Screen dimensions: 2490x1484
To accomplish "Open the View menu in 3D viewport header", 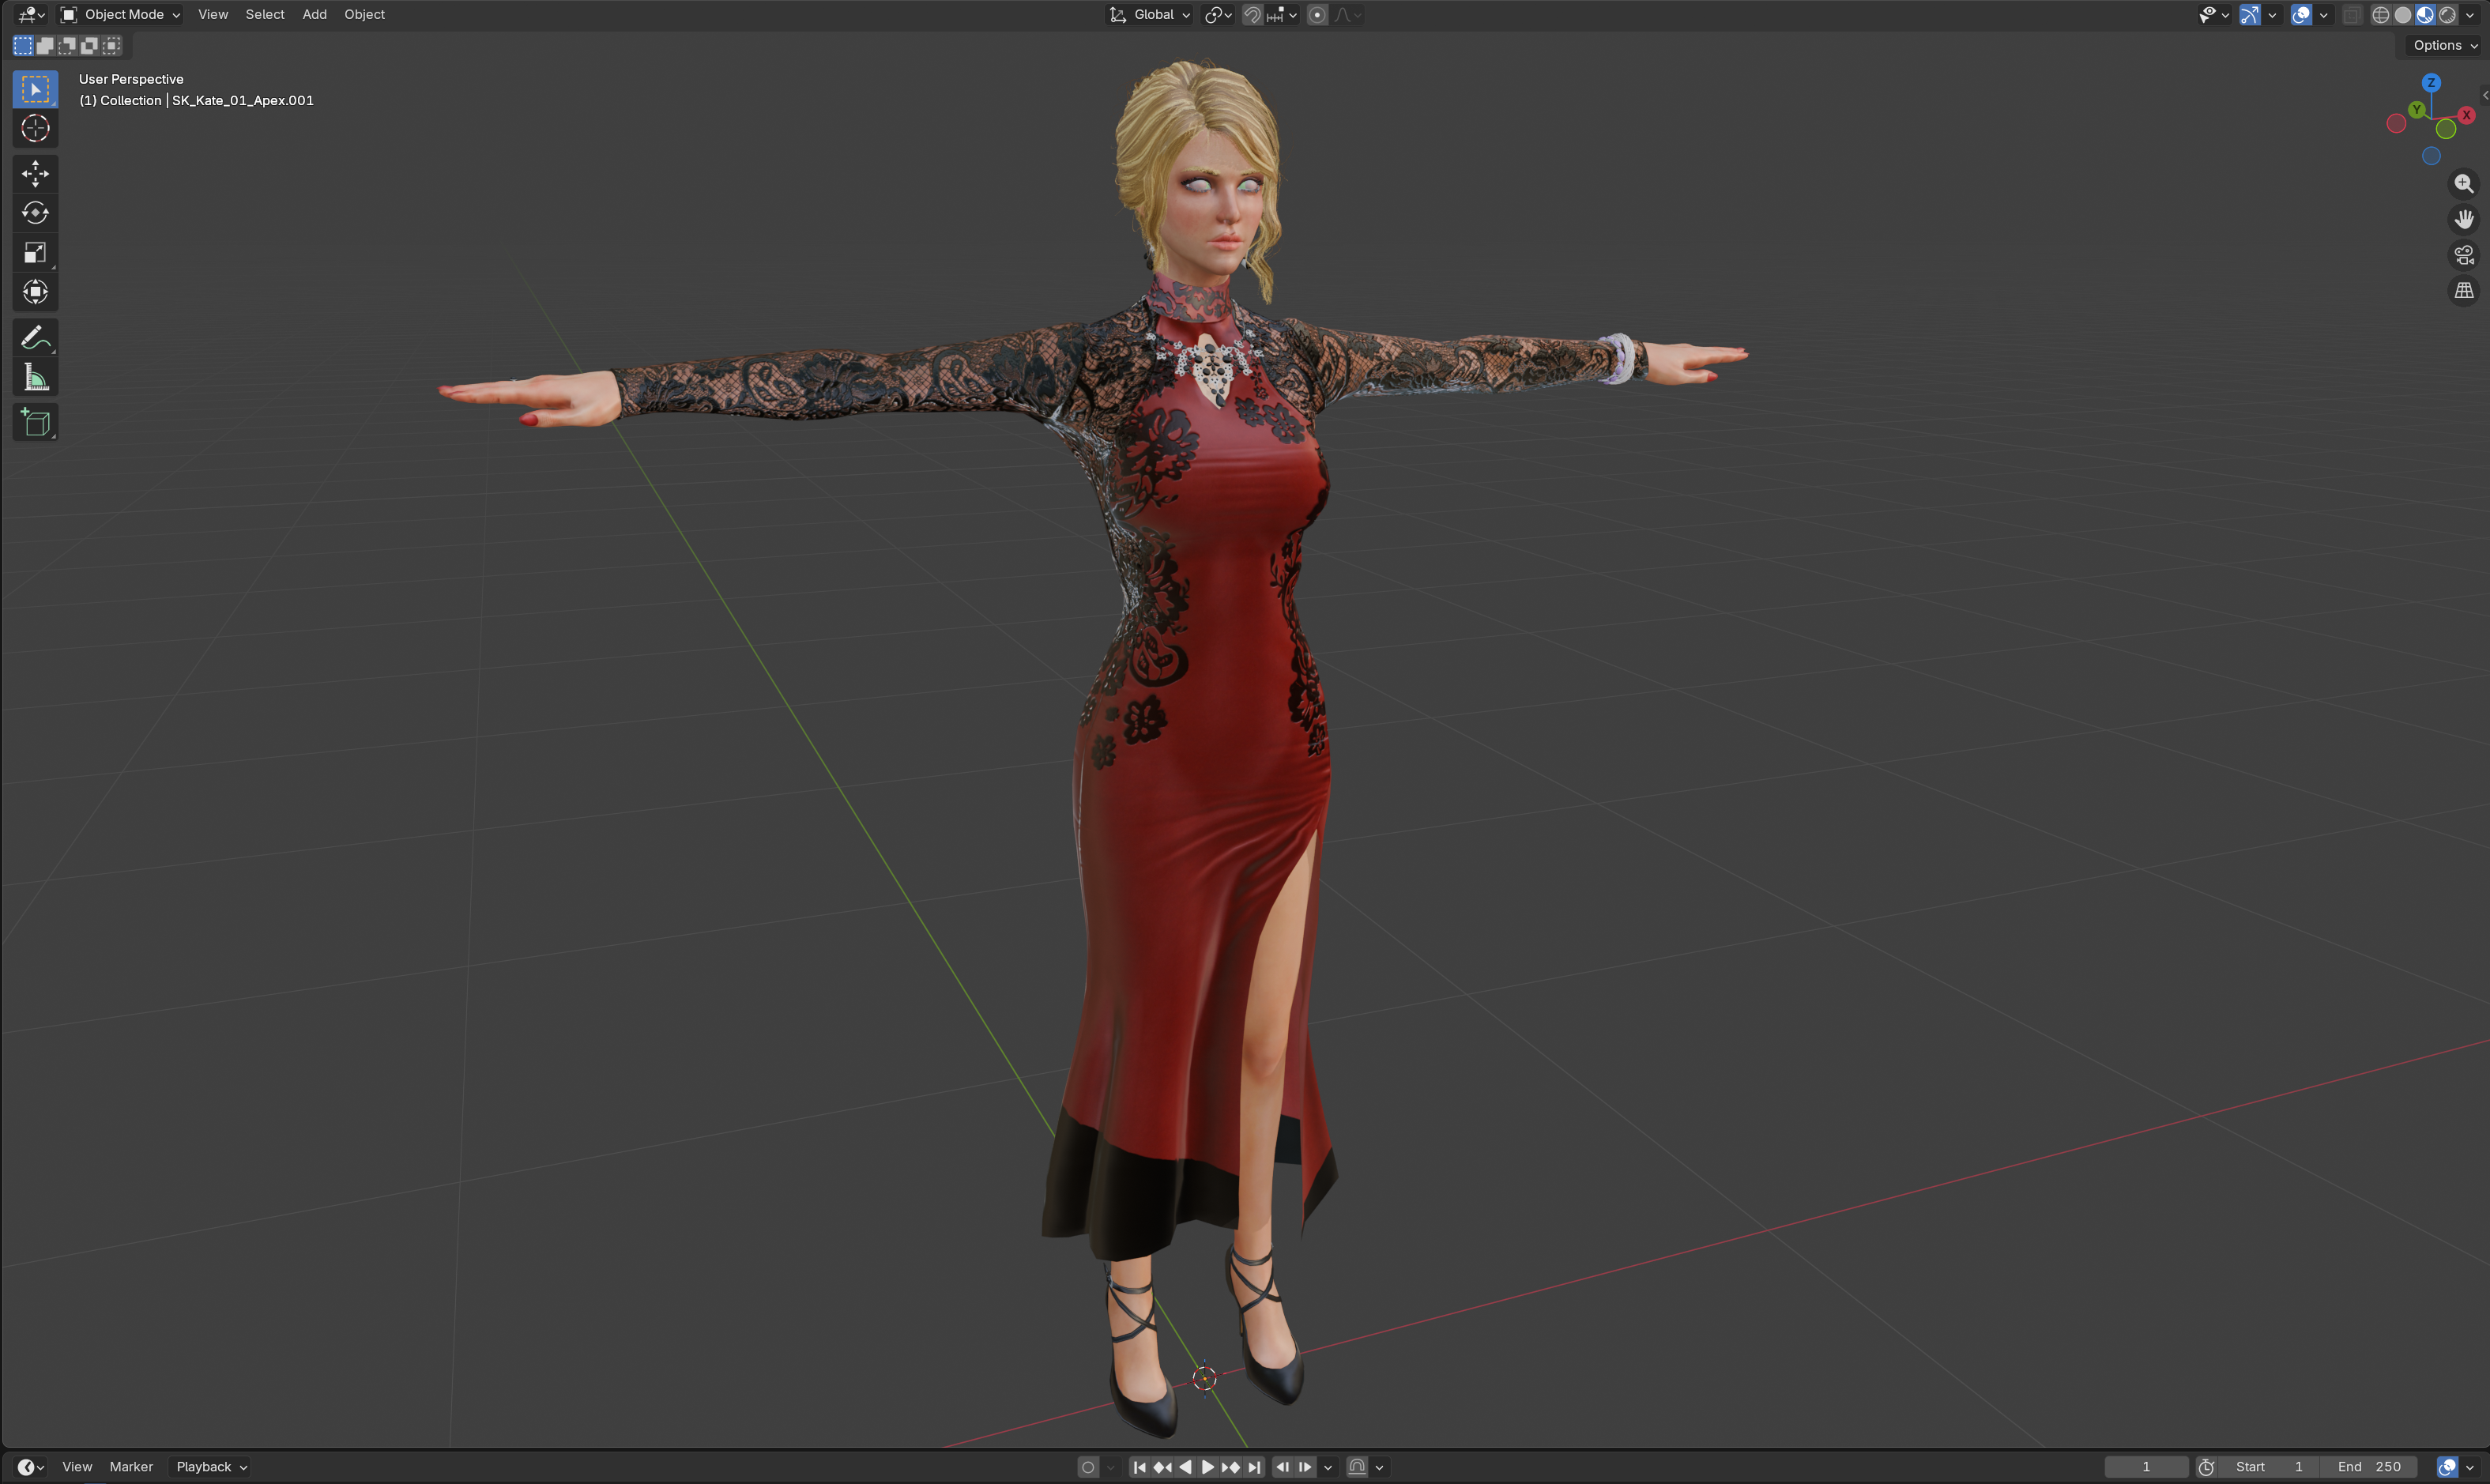I will (x=213, y=14).
